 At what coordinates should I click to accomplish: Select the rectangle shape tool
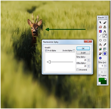(105, 40)
